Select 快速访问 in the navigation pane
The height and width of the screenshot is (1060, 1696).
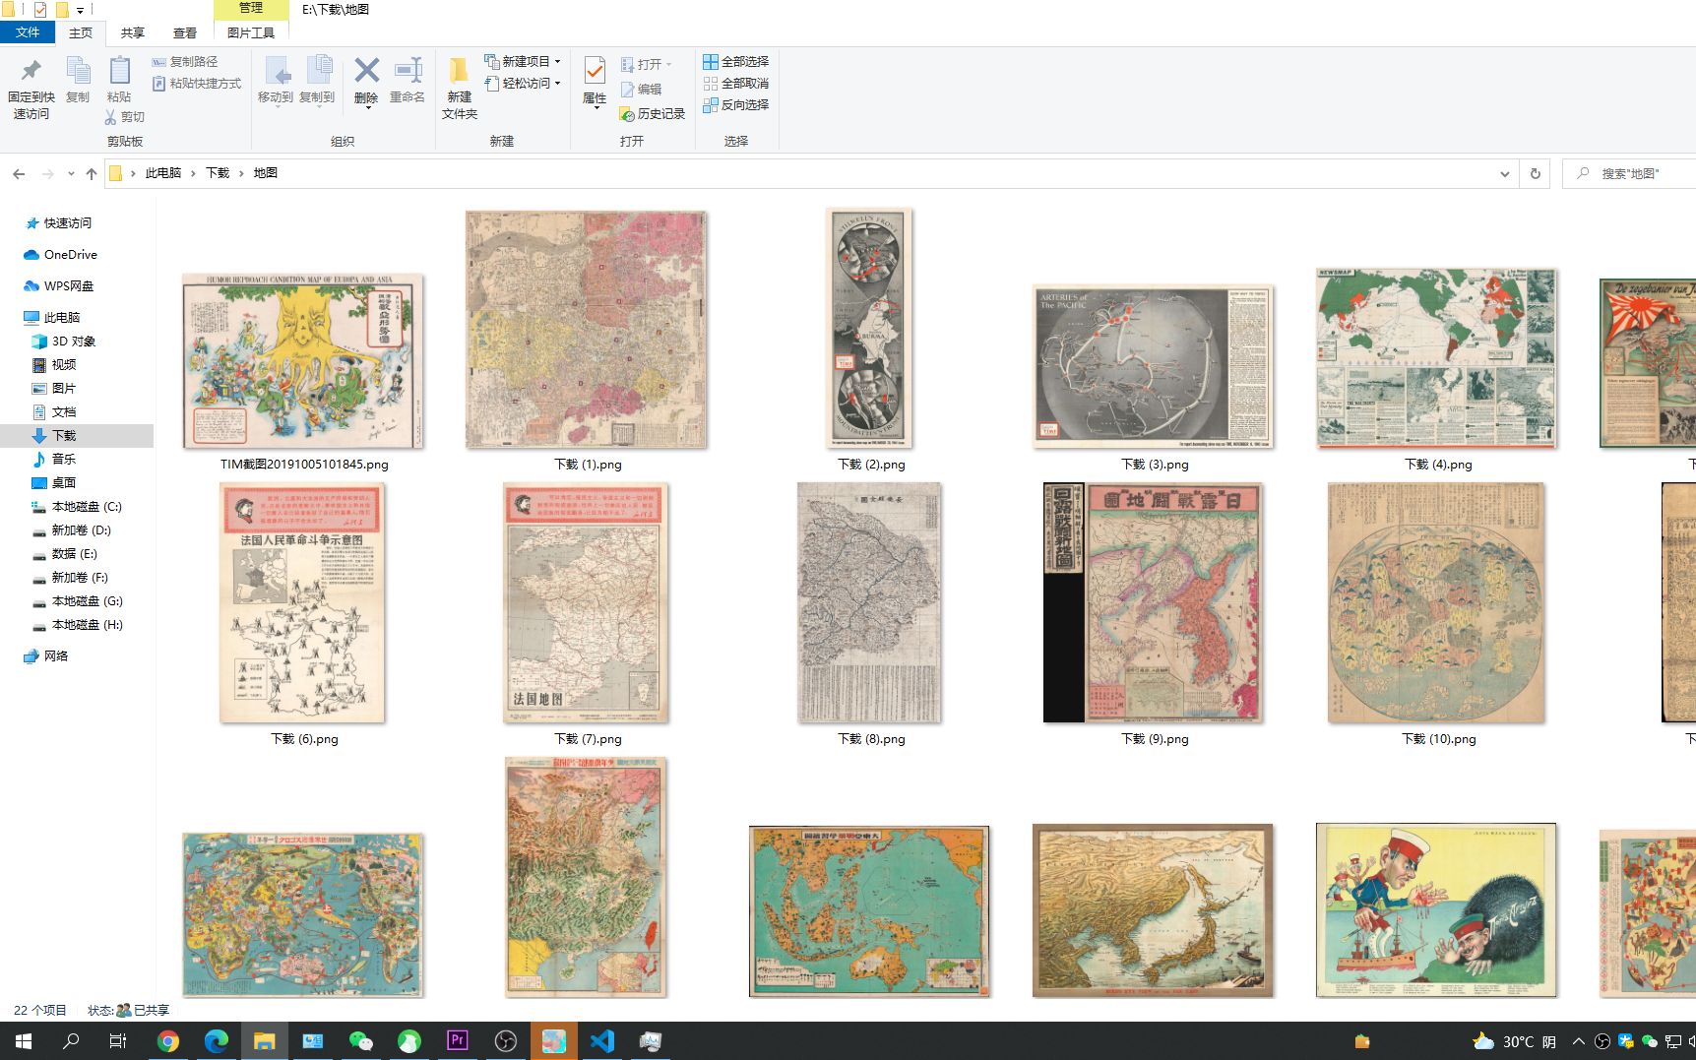67,223
